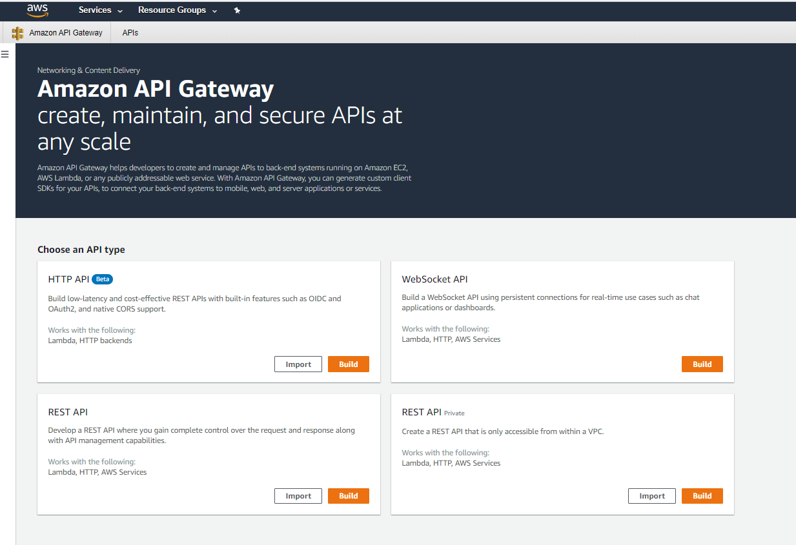The height and width of the screenshot is (545, 796).
Task: Click Build under the public REST API
Action: 349,496
